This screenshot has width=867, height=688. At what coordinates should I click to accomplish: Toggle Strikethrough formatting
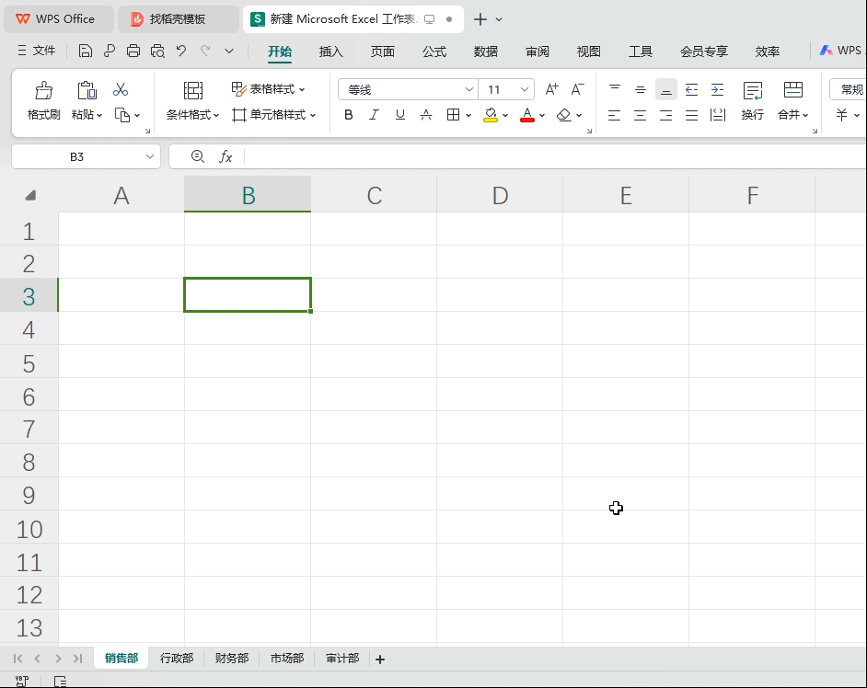point(426,115)
